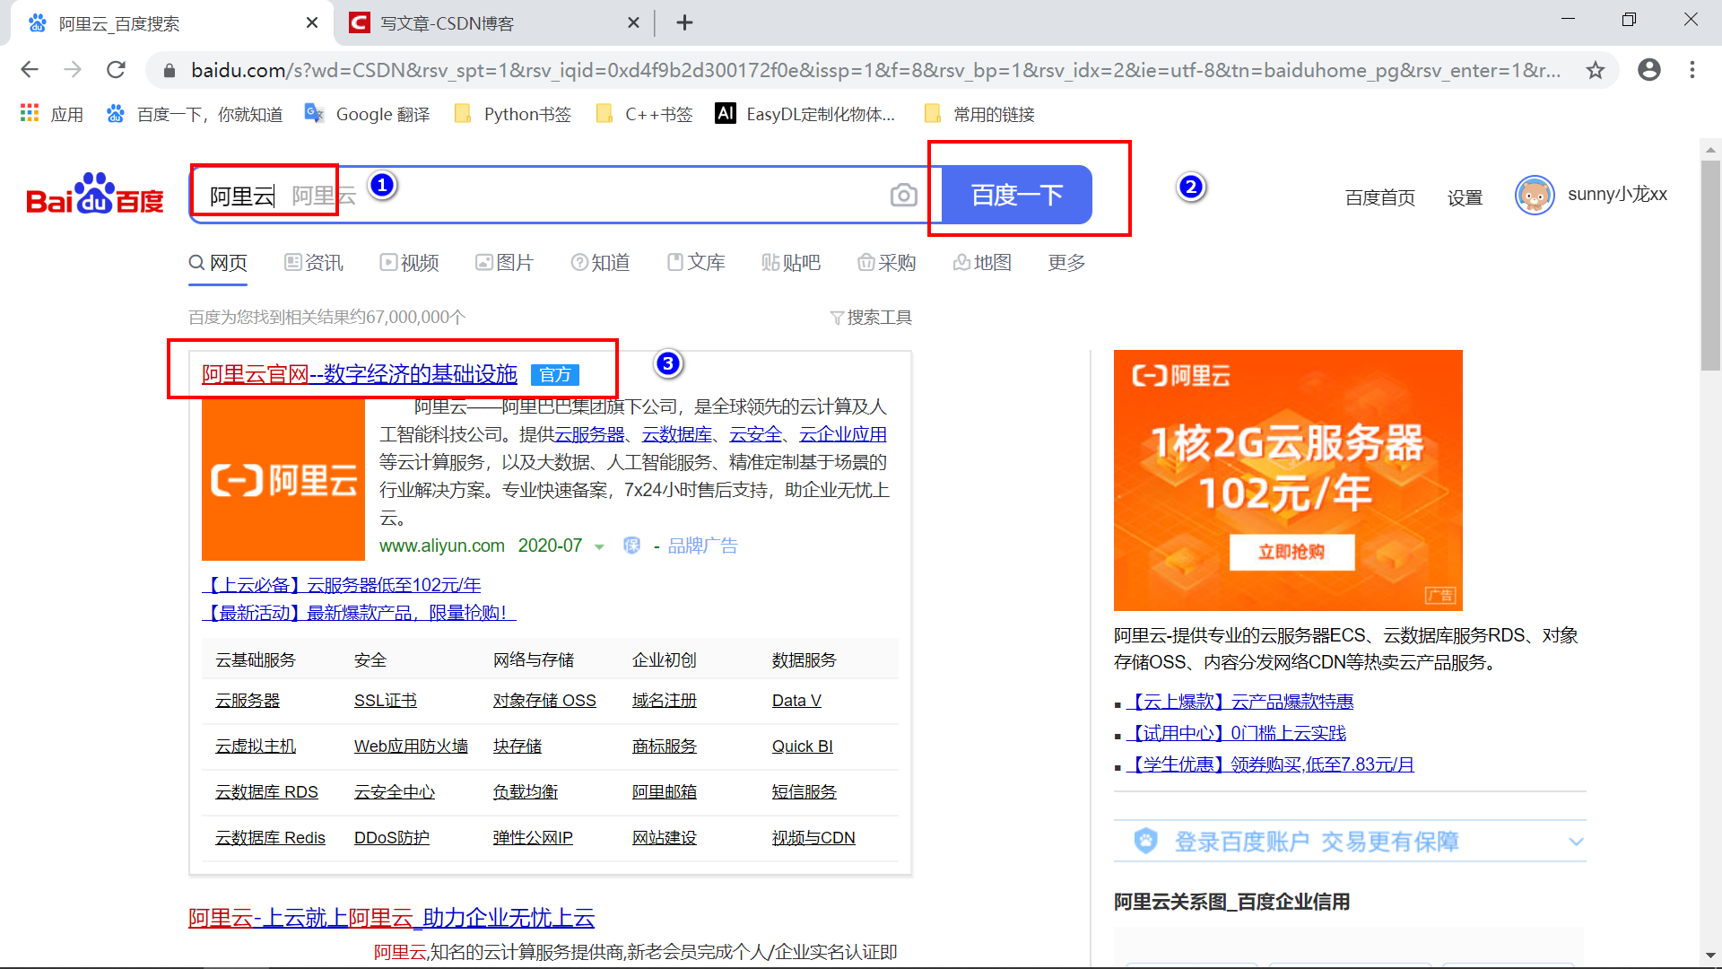Select the 贴吧 search category

pyautogui.click(x=791, y=262)
